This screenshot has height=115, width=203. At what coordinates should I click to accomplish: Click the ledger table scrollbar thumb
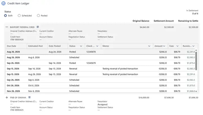[196, 61]
